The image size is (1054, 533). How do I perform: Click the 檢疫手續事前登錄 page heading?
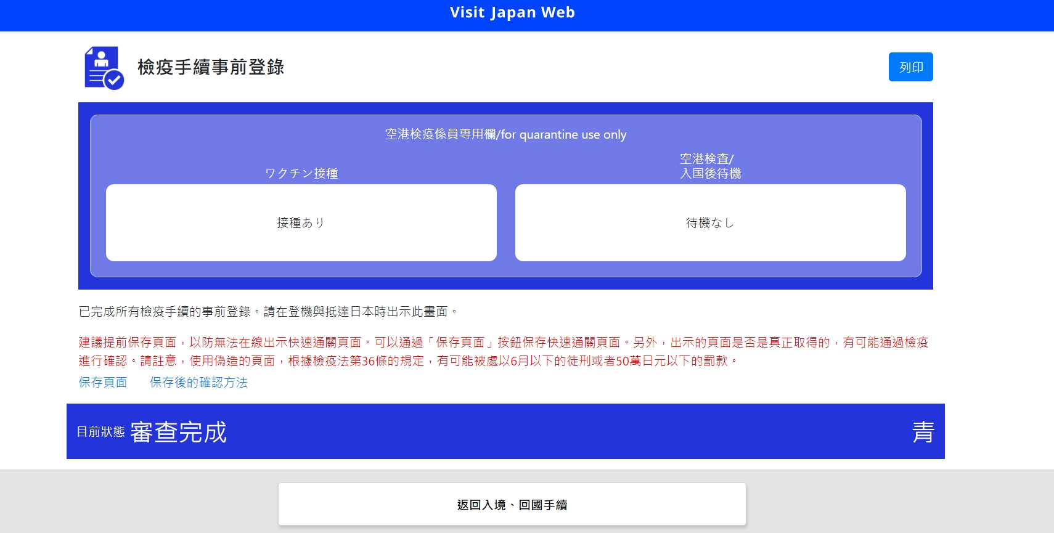click(211, 67)
